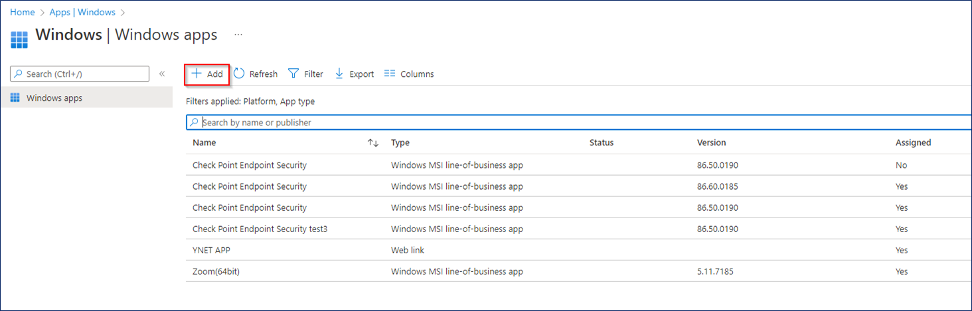972x311 pixels.
Task: Collapse the sidebar with double chevron
Action: [162, 74]
